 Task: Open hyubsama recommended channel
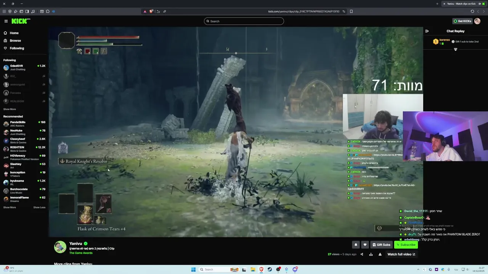click(x=24, y=182)
